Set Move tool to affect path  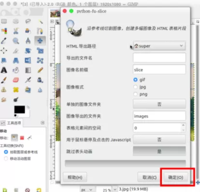(29, 138)
